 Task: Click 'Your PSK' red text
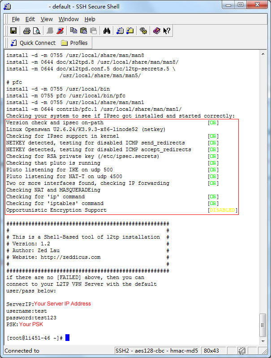click(31, 324)
